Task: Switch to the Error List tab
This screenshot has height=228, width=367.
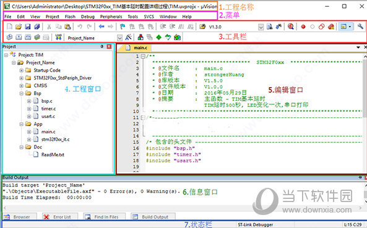Action: point(60,217)
